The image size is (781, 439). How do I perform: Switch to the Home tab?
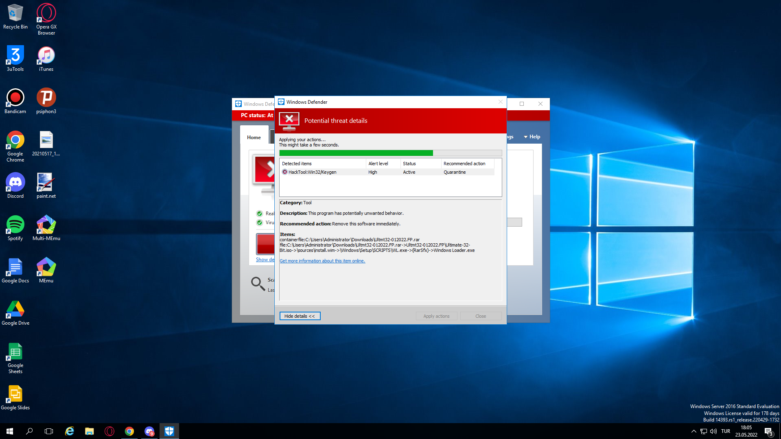[254, 138]
